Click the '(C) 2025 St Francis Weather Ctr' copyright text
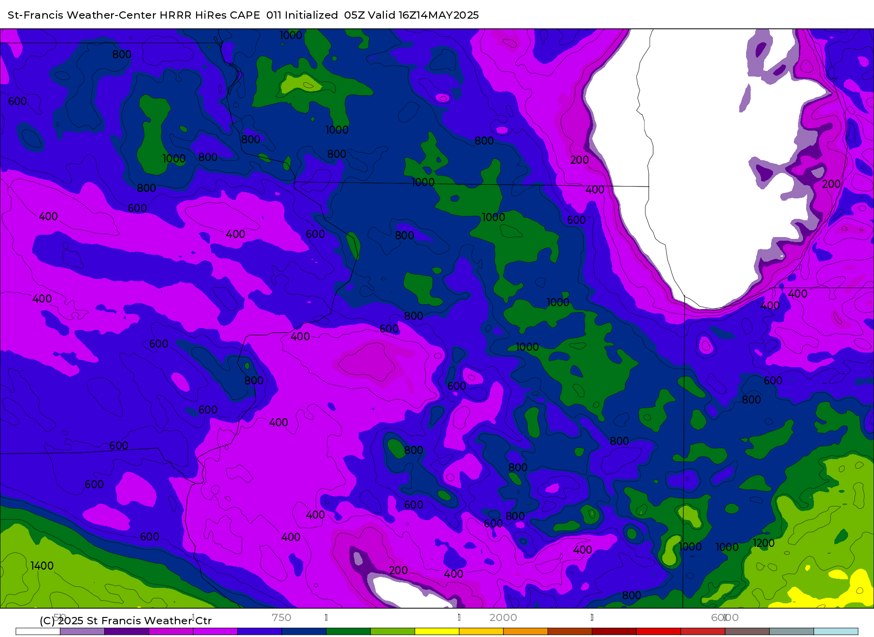Screen dimensions: 874x637 [126, 621]
